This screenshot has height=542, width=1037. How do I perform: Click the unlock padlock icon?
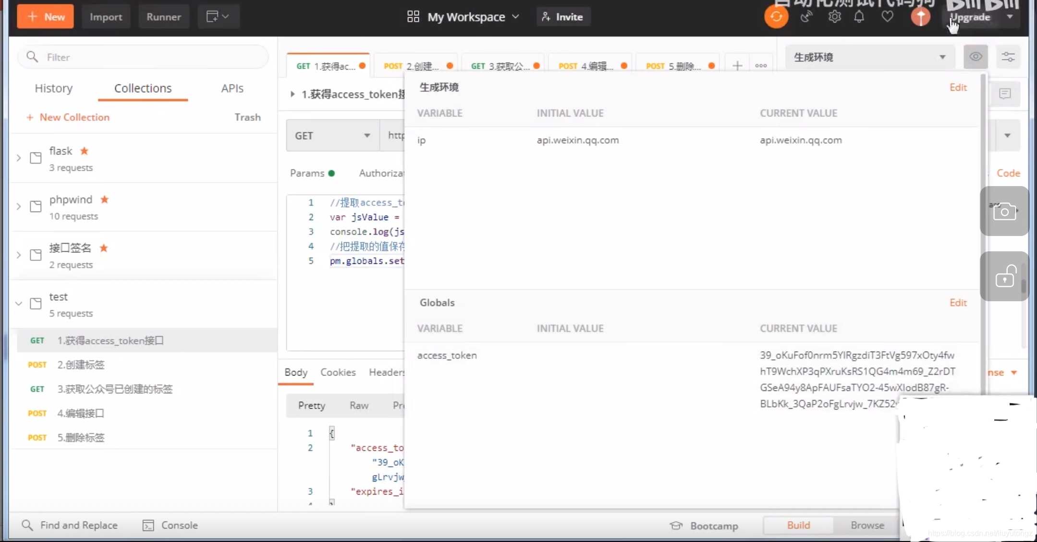[x=1004, y=277]
